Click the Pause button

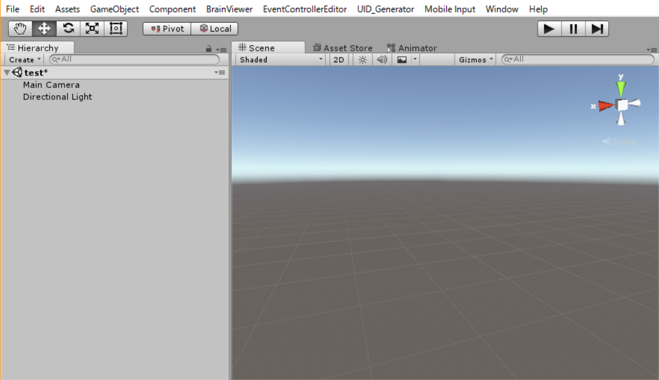click(573, 29)
